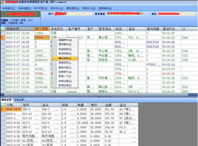Open the 系统设置(S) menu

point(25,8)
